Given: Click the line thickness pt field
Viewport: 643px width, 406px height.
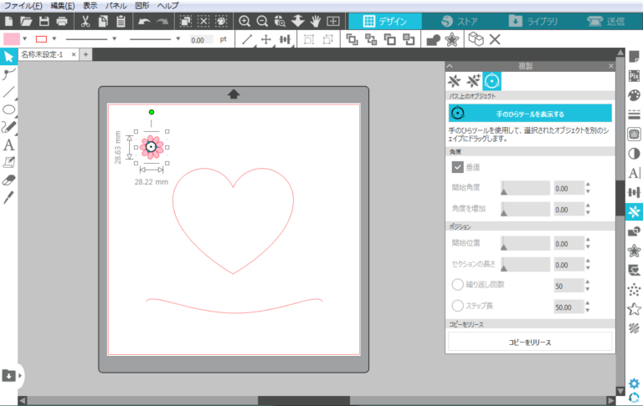Looking at the screenshot, I should point(201,40).
